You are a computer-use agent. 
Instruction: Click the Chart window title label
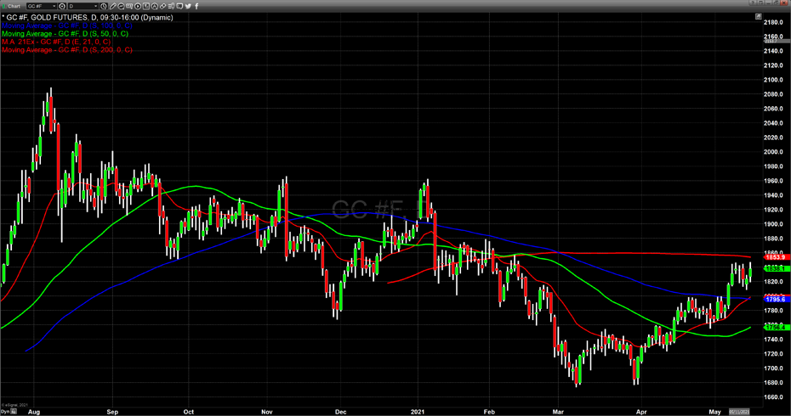(14, 6)
